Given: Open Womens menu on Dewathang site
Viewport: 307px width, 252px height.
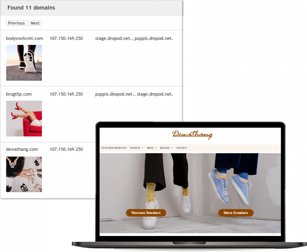Looking at the screenshot, I should (135, 148).
